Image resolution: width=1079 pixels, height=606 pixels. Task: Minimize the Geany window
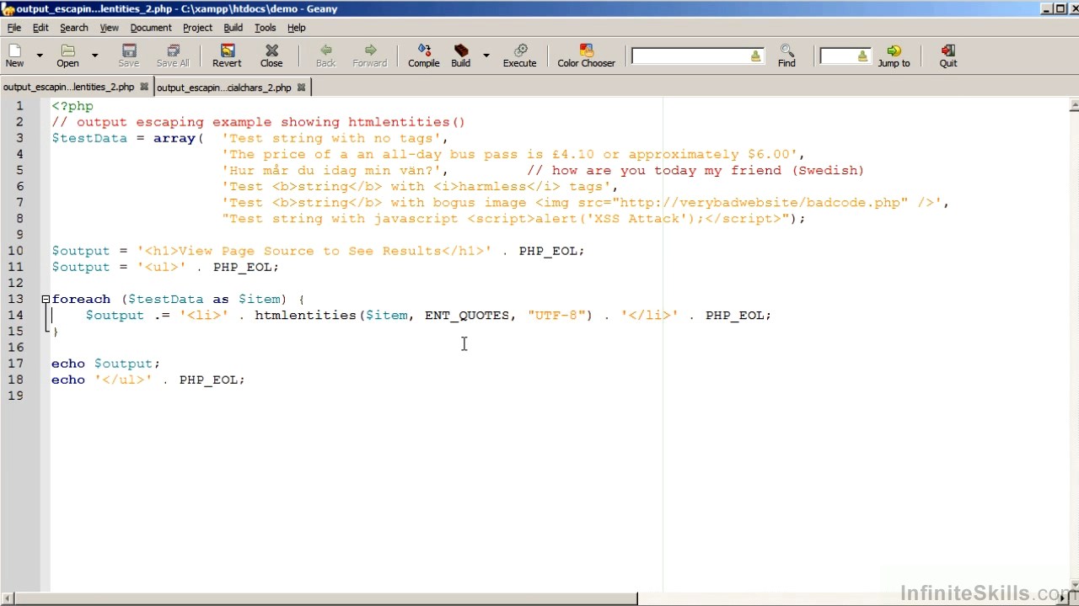1046,8
